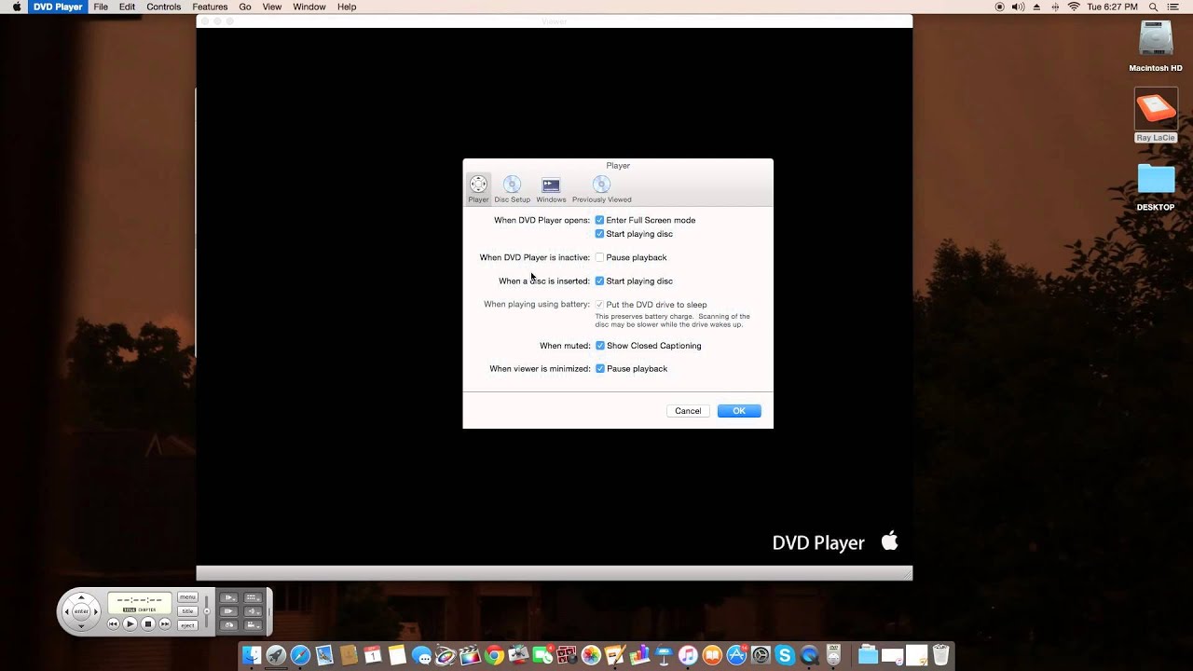Enable Pause playback when DVD Player is inactive
The image size is (1193, 671).
[x=599, y=257]
